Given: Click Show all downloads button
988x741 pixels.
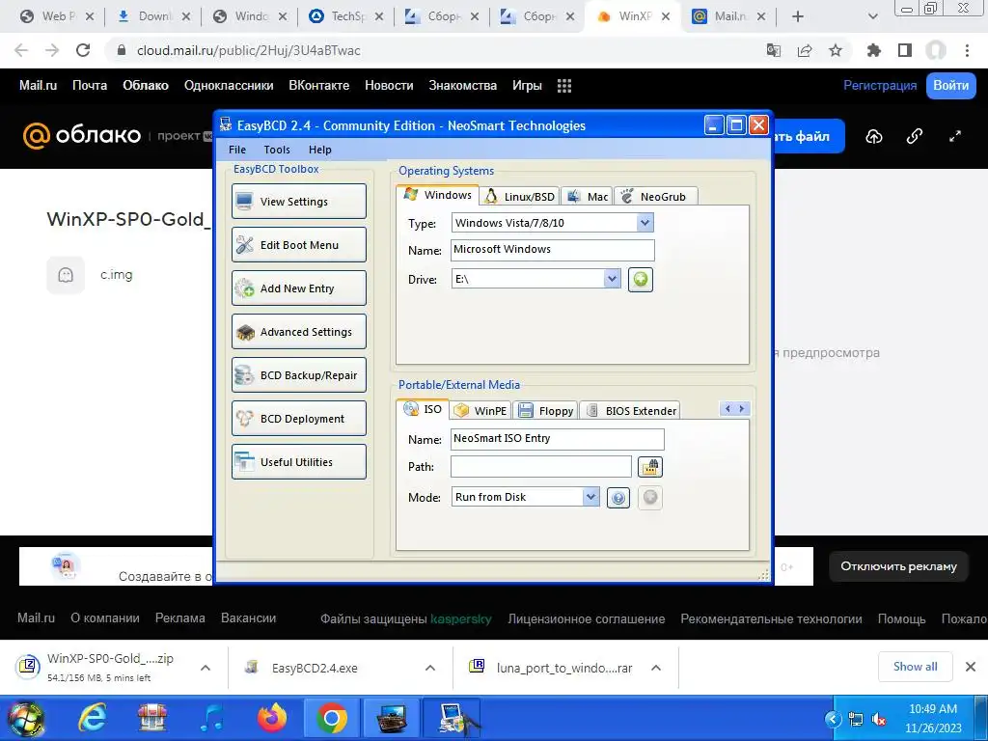Looking at the screenshot, I should (915, 667).
